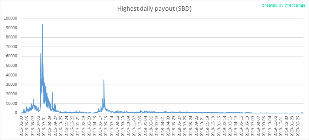Click the x-axis date '2019-07-09'
Viewport: 309px width, 140px height.
253,126
